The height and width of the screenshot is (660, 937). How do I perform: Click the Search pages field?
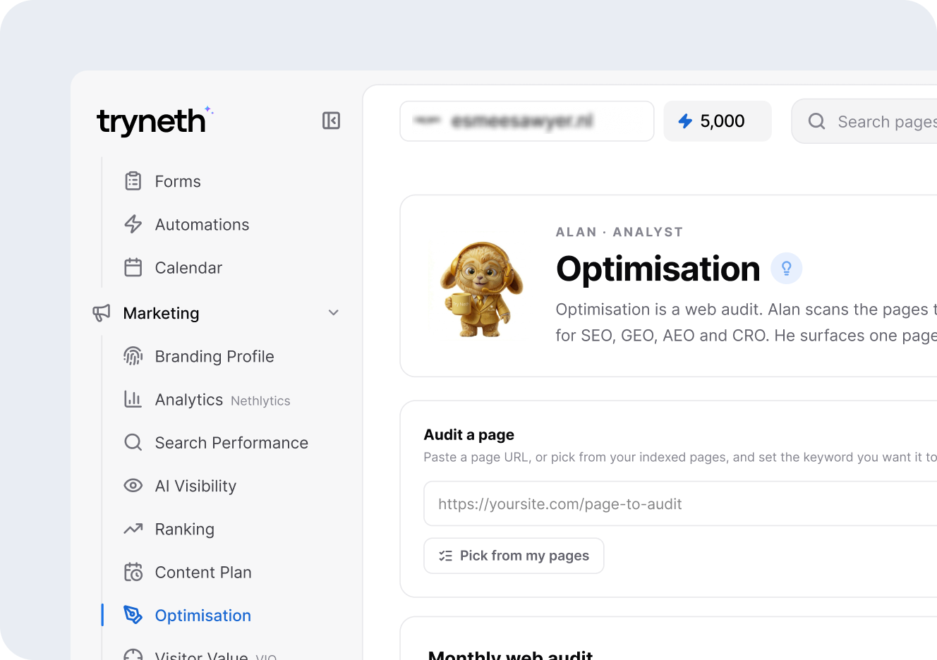point(864,121)
